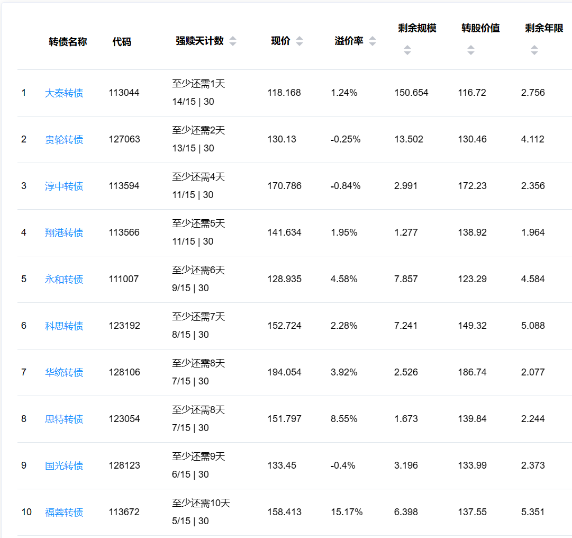Sort table by 现价 using arrow icon
This screenshot has height=538, width=572.
point(299,41)
